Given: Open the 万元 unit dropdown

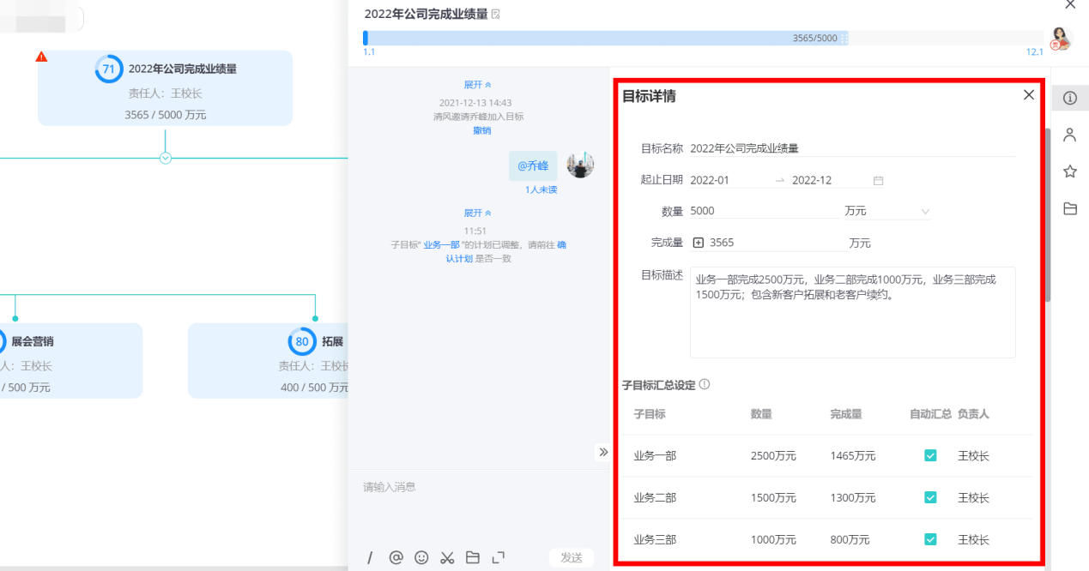Looking at the screenshot, I should point(886,211).
